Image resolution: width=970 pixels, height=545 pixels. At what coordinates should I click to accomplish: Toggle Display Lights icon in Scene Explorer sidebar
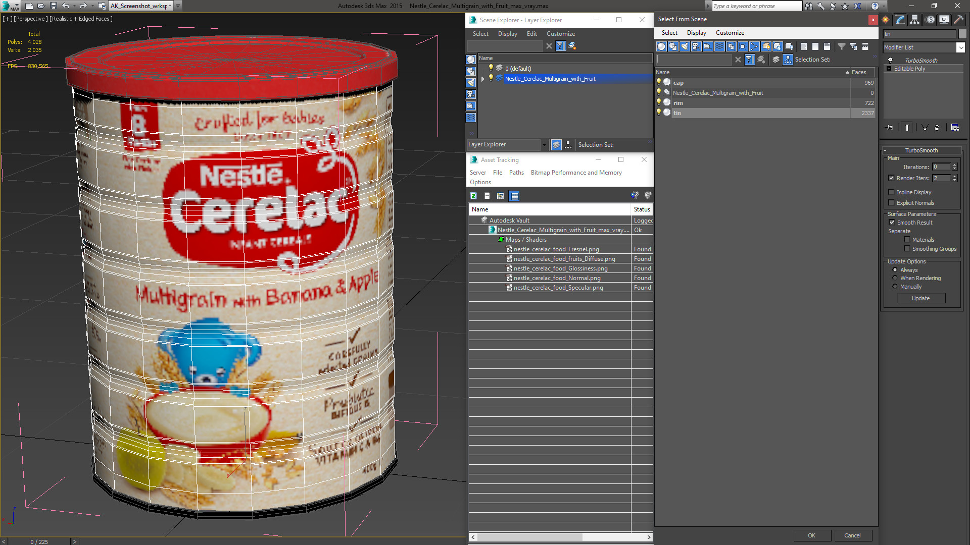(x=471, y=83)
